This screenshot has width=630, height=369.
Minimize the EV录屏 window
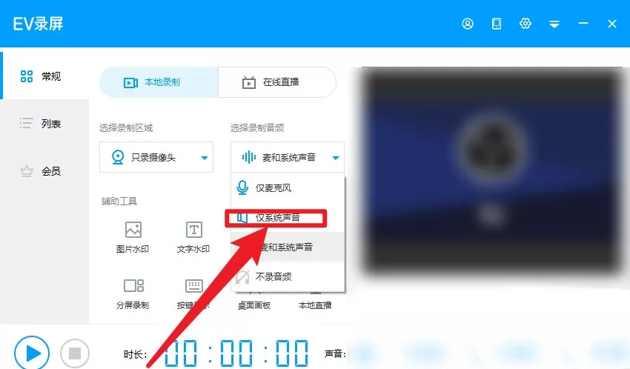point(583,24)
